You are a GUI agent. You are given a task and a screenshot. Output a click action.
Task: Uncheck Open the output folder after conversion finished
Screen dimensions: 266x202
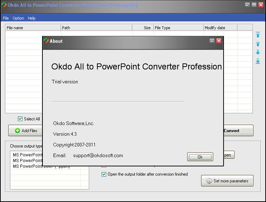point(104,174)
